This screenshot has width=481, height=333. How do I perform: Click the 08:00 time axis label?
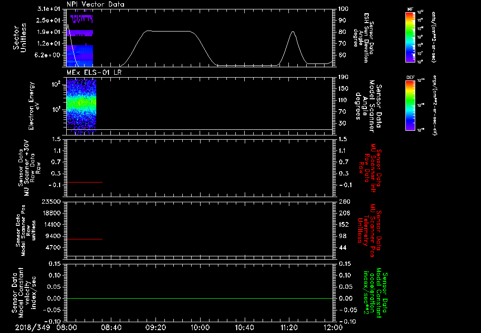[67, 327]
